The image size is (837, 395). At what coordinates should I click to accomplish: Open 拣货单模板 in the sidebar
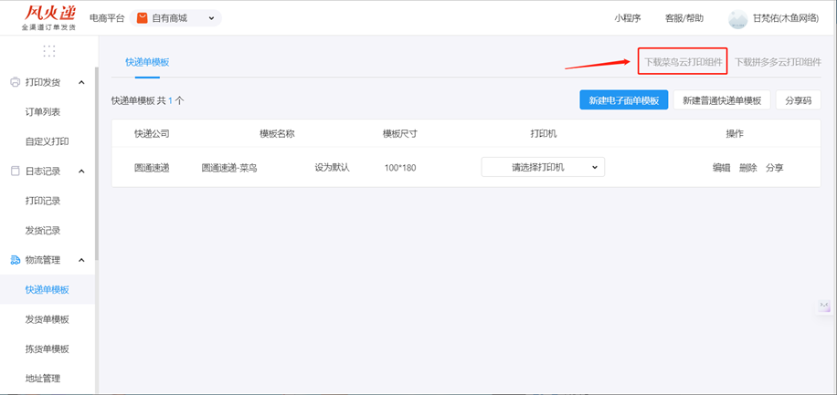pos(47,349)
